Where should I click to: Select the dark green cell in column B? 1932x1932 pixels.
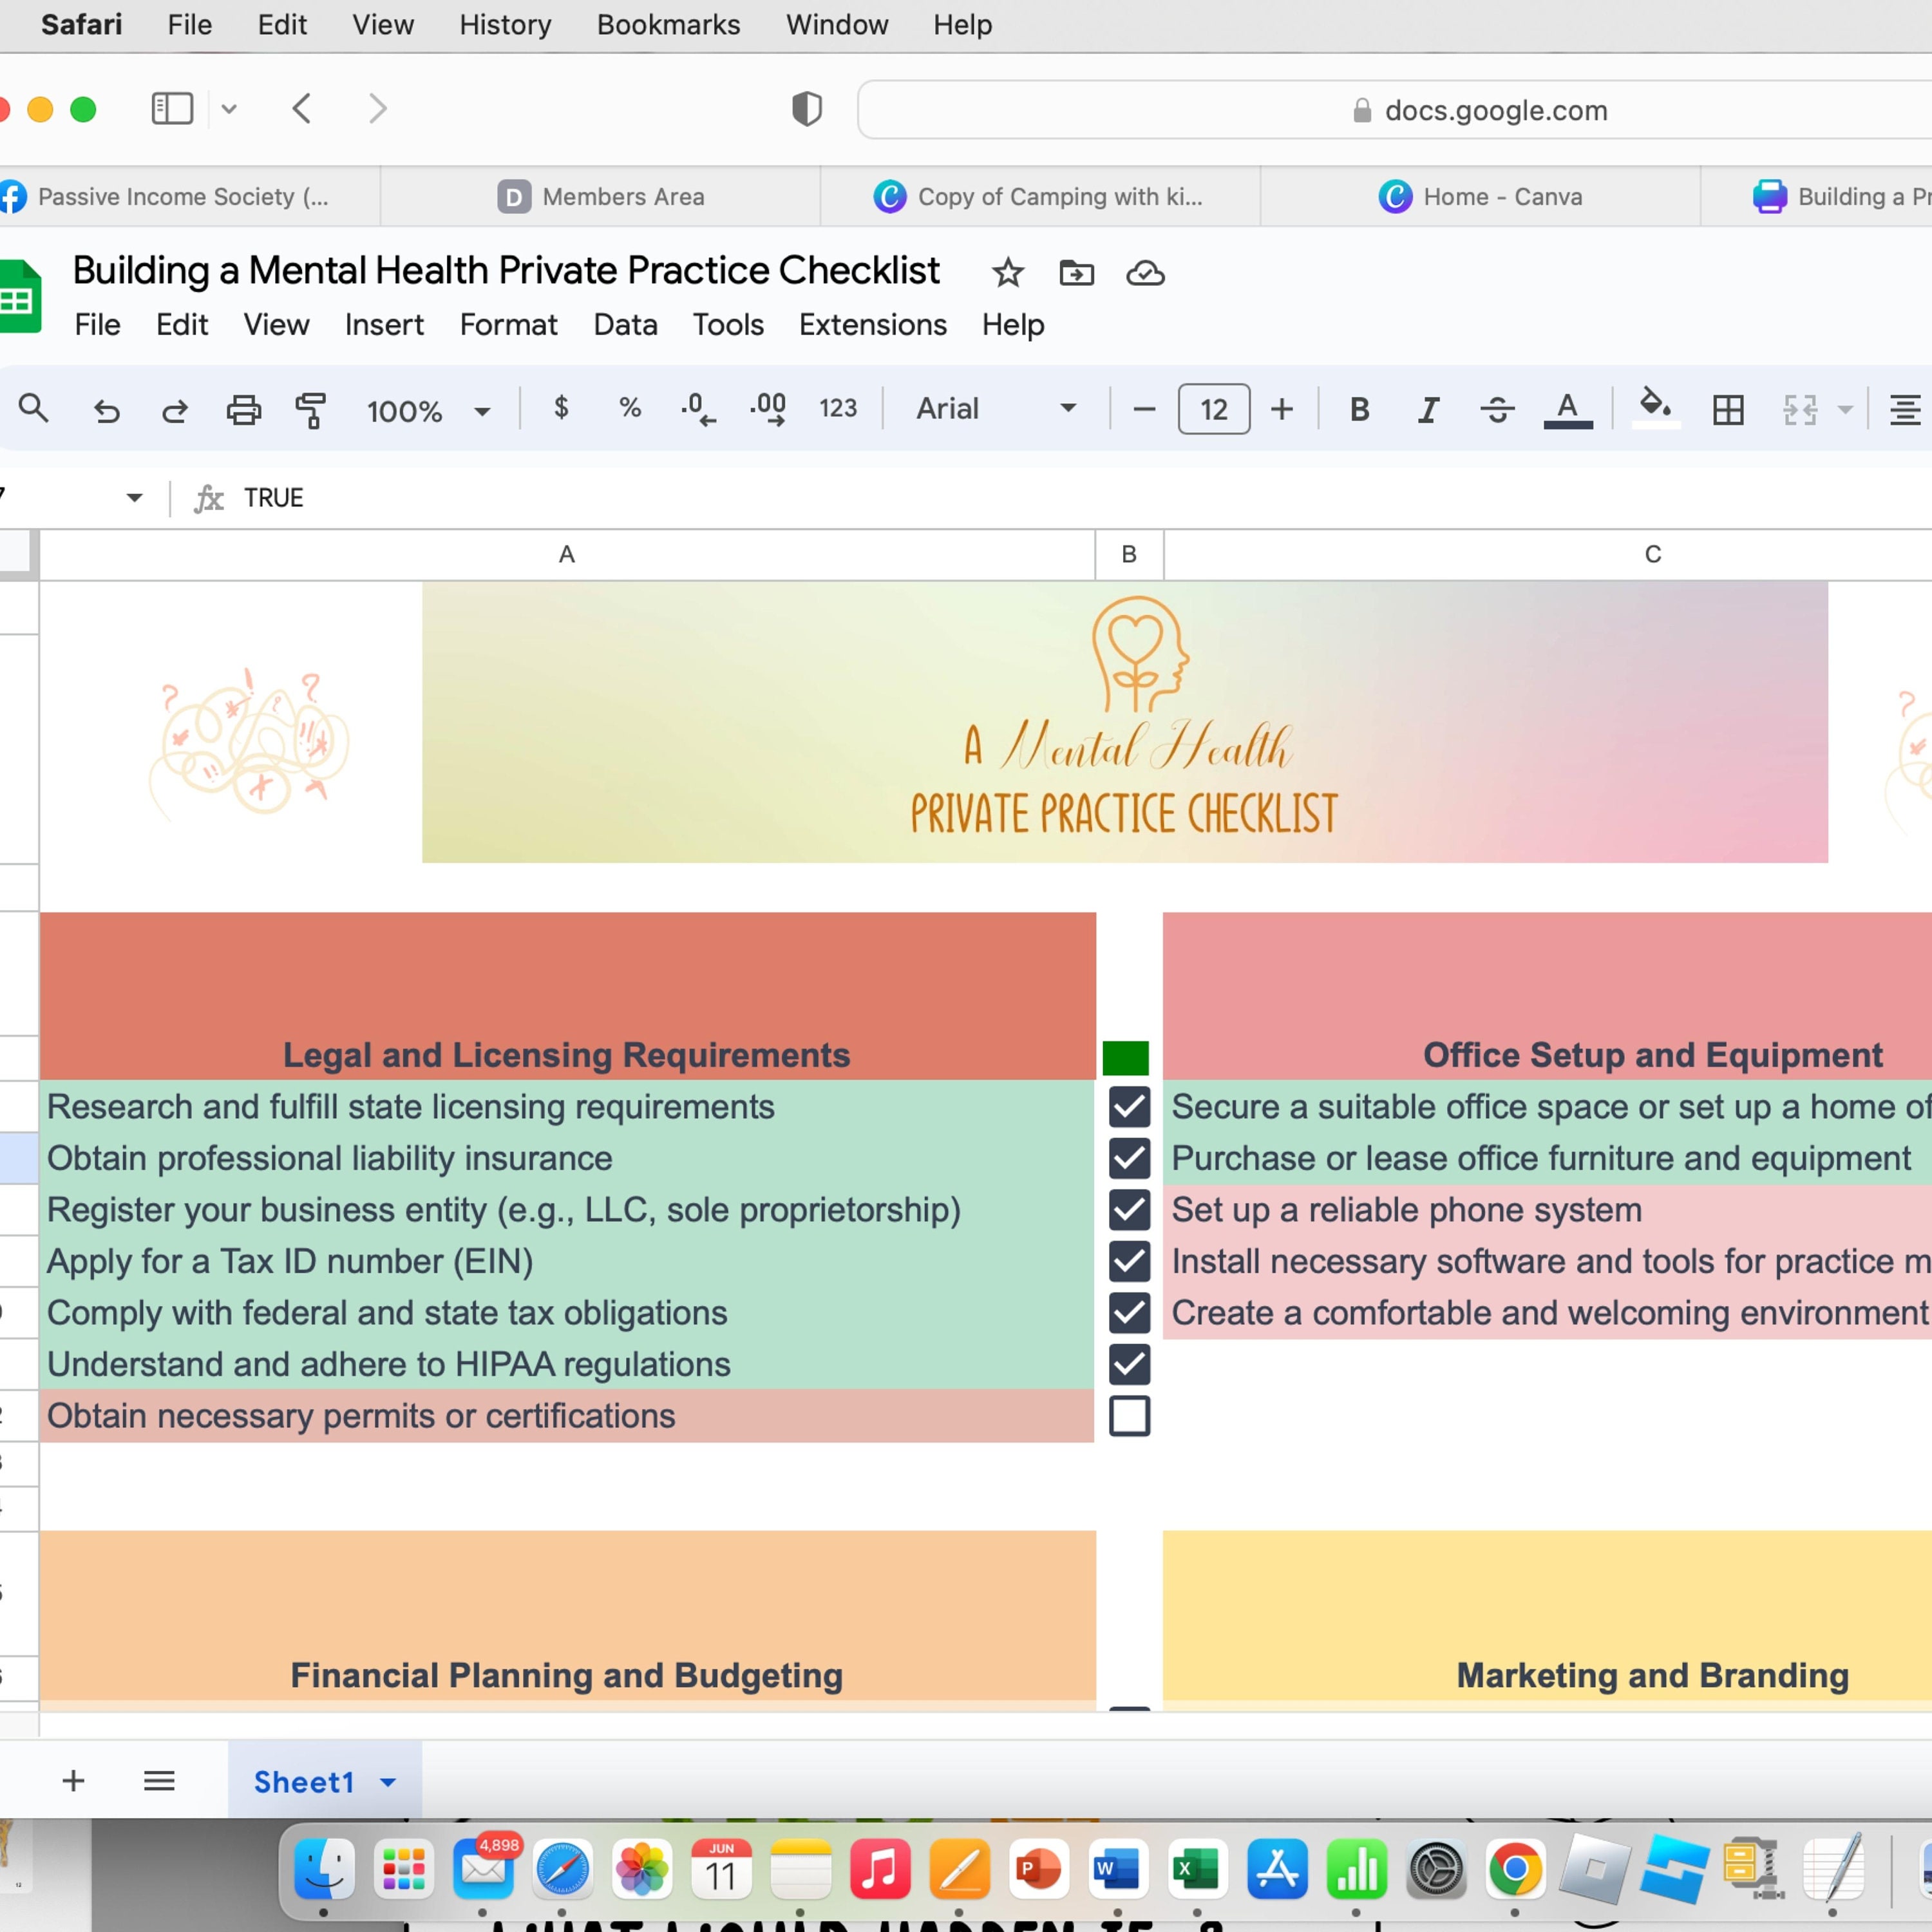tap(1125, 1058)
